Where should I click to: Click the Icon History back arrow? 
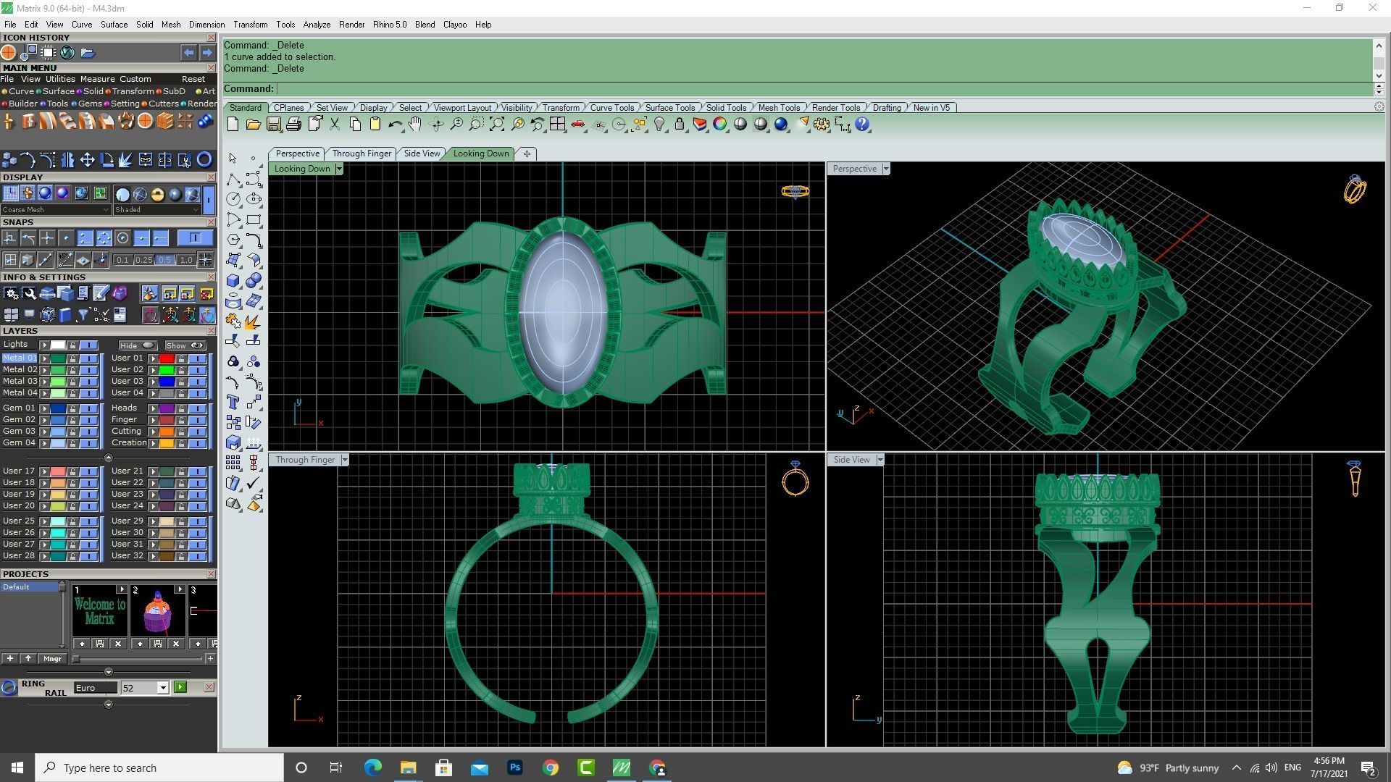point(188,53)
